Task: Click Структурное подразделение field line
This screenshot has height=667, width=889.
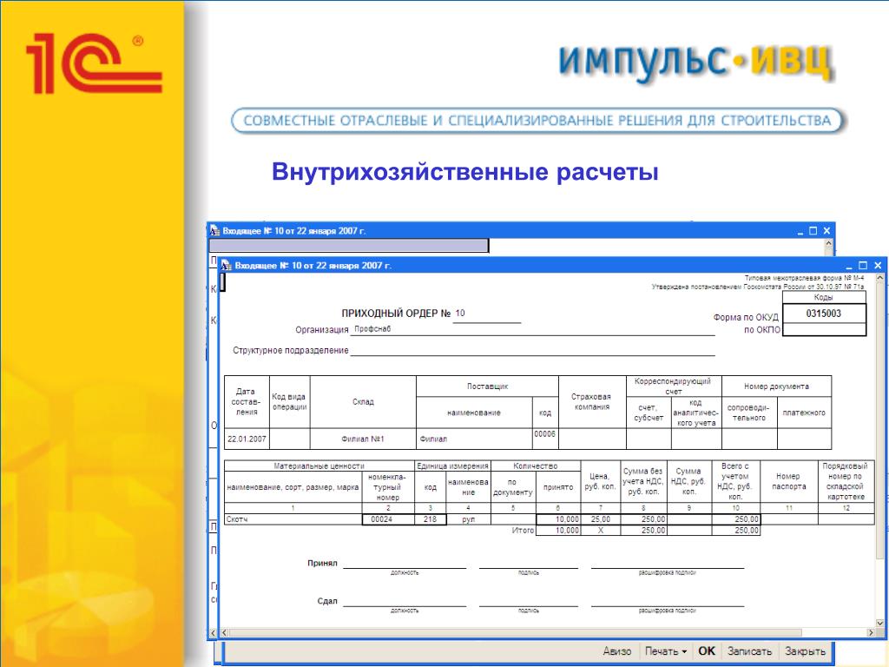Action: pos(533,351)
